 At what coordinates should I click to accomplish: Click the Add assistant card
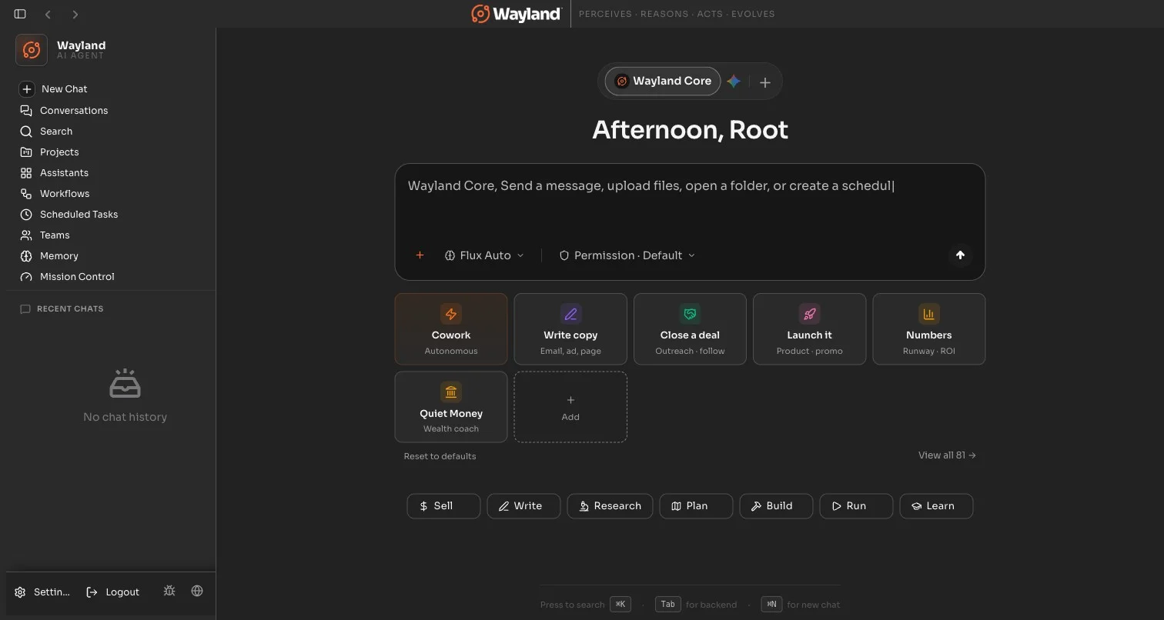570,407
